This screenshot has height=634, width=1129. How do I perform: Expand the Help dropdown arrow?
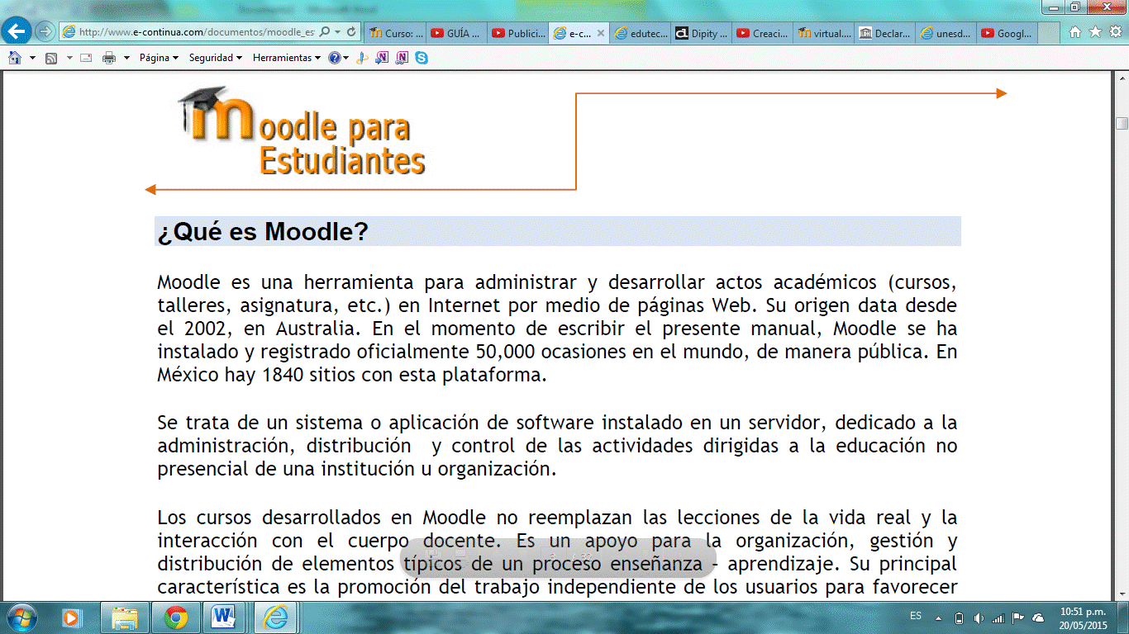pos(345,58)
